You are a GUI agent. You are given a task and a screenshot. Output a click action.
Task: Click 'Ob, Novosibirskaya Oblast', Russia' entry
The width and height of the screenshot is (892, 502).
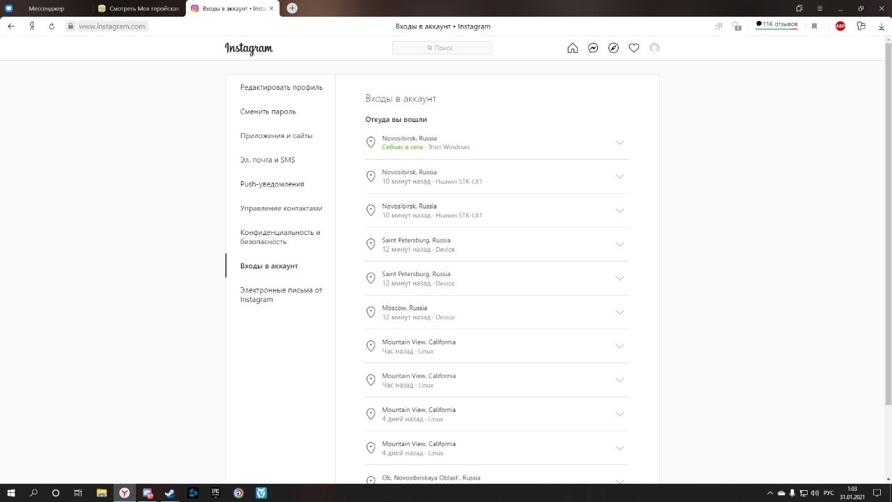(431, 478)
